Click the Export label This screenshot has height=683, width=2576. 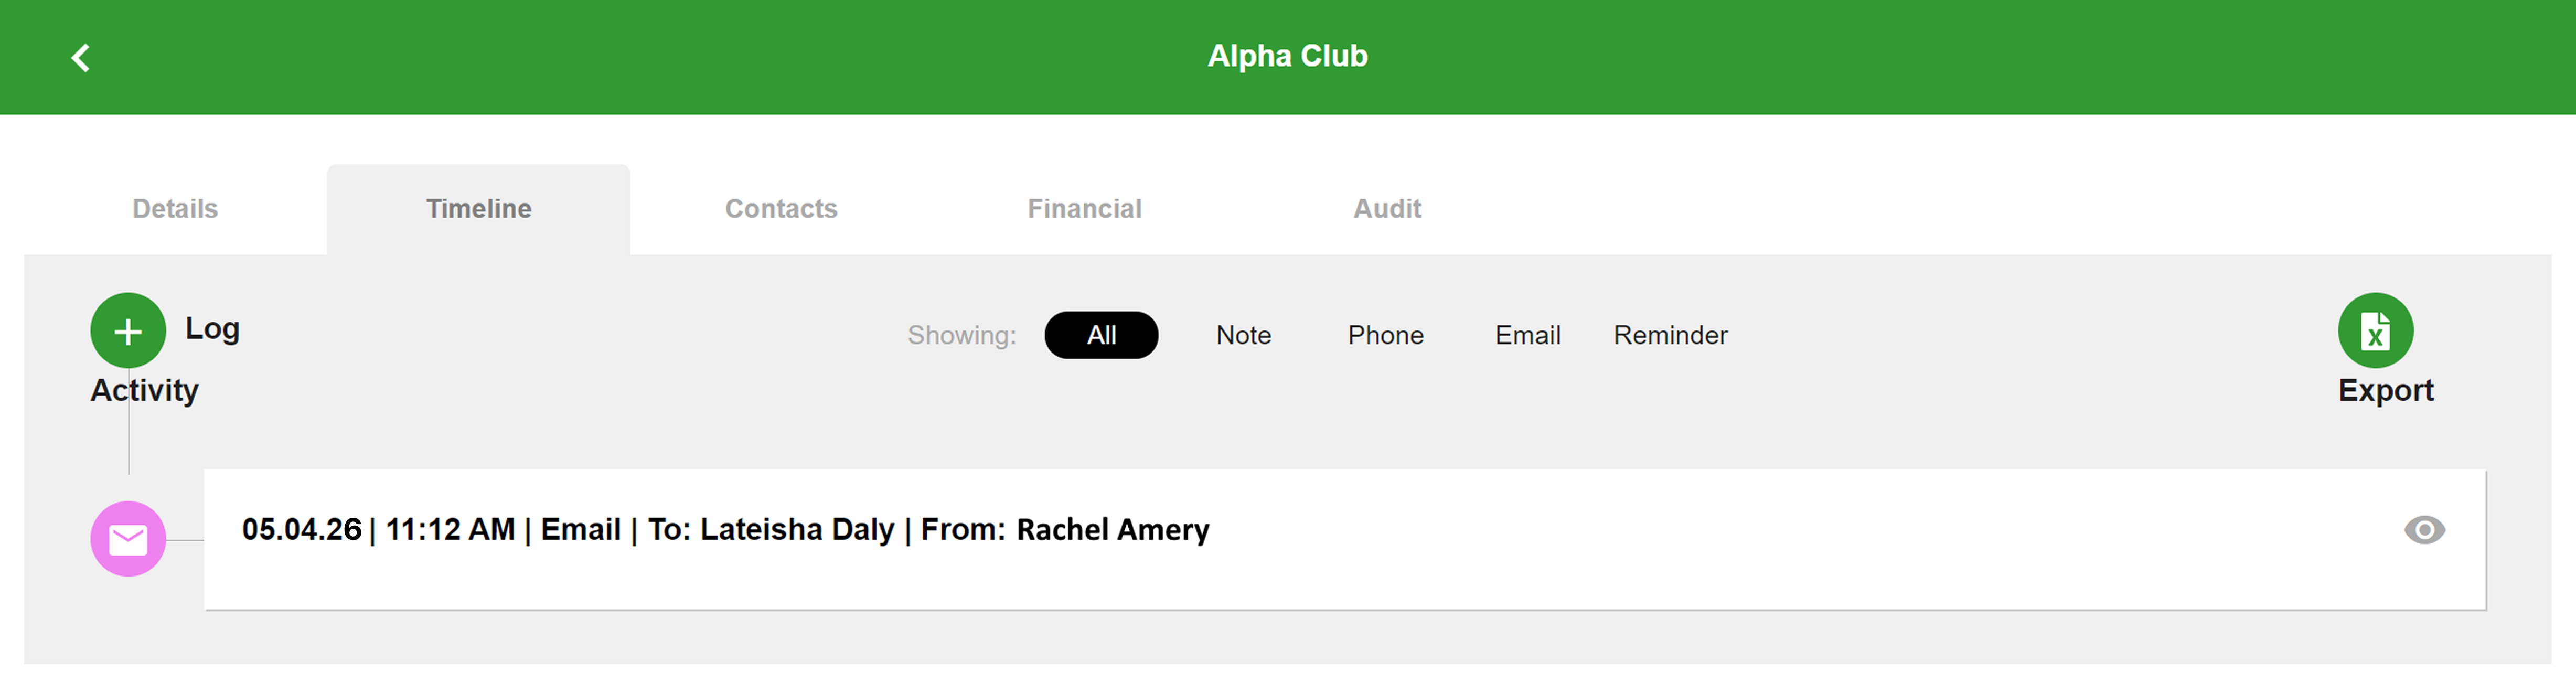click(2385, 390)
